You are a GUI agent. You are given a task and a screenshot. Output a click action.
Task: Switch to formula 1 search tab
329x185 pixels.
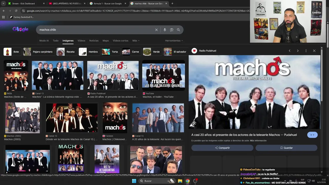coord(108,4)
